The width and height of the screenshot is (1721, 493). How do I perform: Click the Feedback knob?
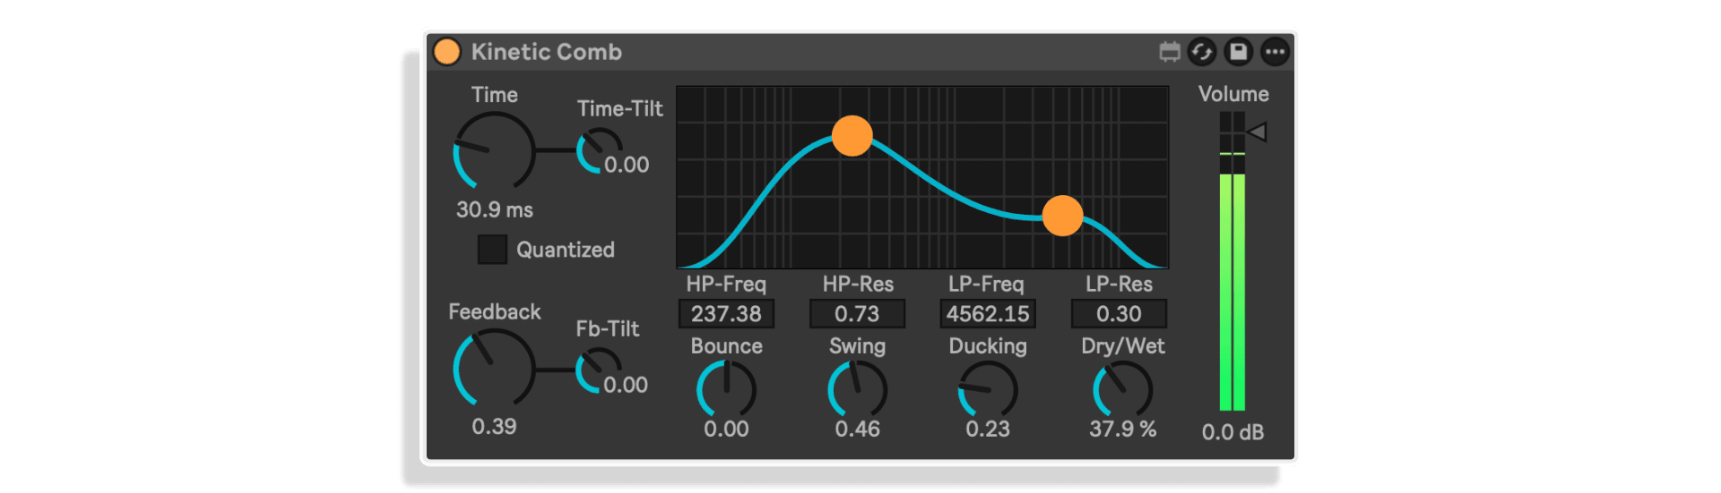tap(494, 369)
